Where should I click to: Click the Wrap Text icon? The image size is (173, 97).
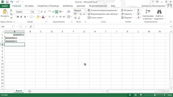click(69, 12)
